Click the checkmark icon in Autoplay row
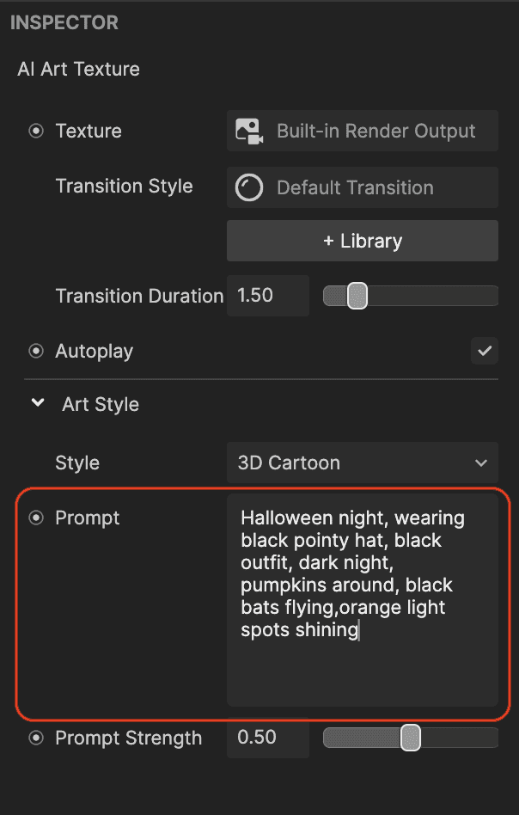Viewport: 519px width, 815px height. pyautogui.click(x=484, y=351)
